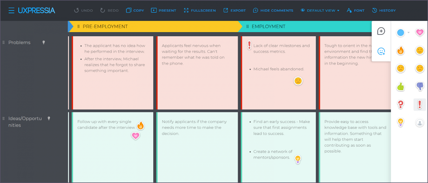Image resolution: width=428 pixels, height=183 pixels.
Task: Click the add emoji smiley icon
Action: 381,52
